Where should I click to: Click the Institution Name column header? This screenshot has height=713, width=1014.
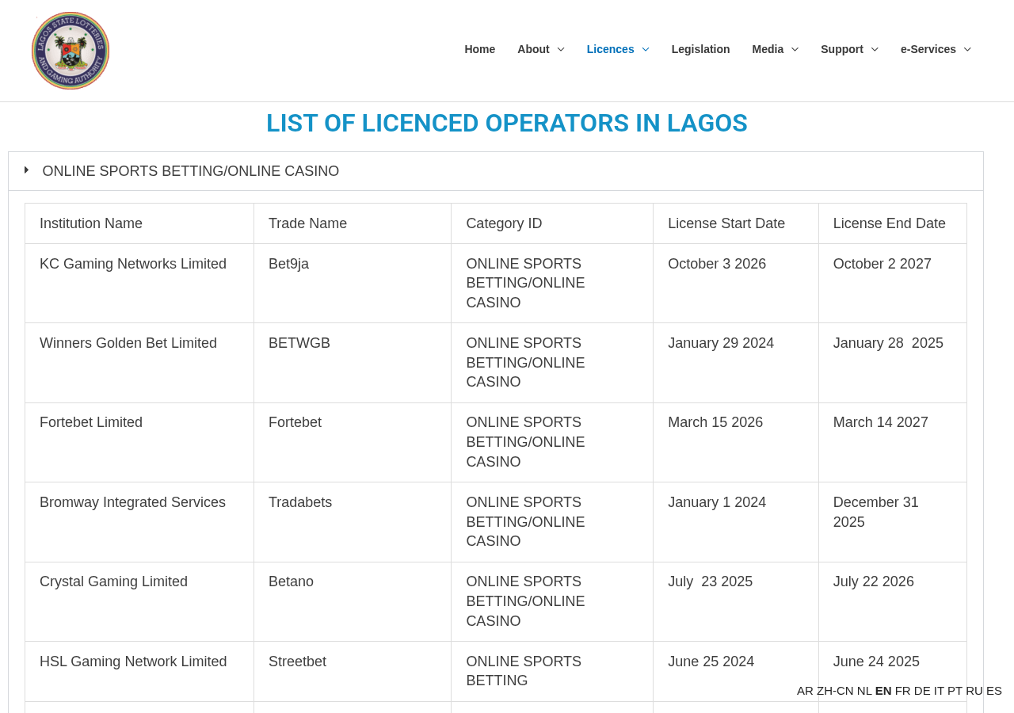click(139, 223)
